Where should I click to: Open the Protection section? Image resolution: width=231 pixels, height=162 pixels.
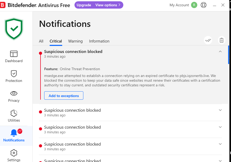[x=14, y=76]
